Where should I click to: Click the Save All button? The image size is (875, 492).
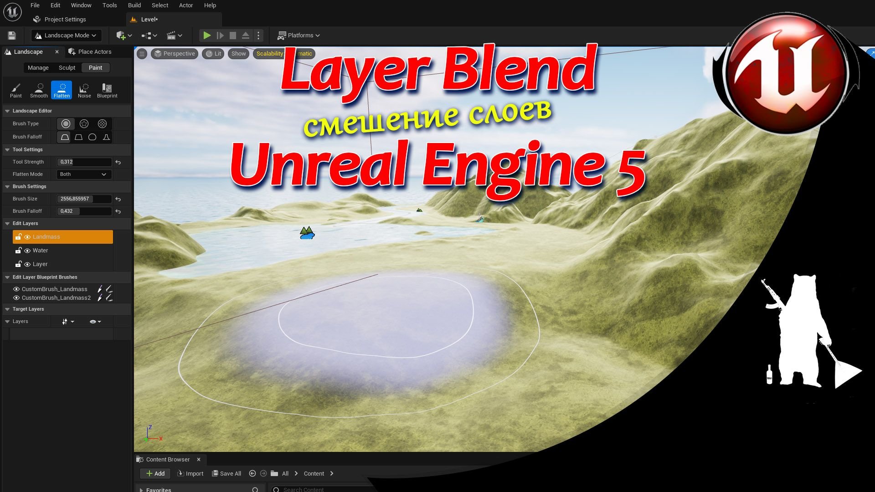(x=227, y=474)
